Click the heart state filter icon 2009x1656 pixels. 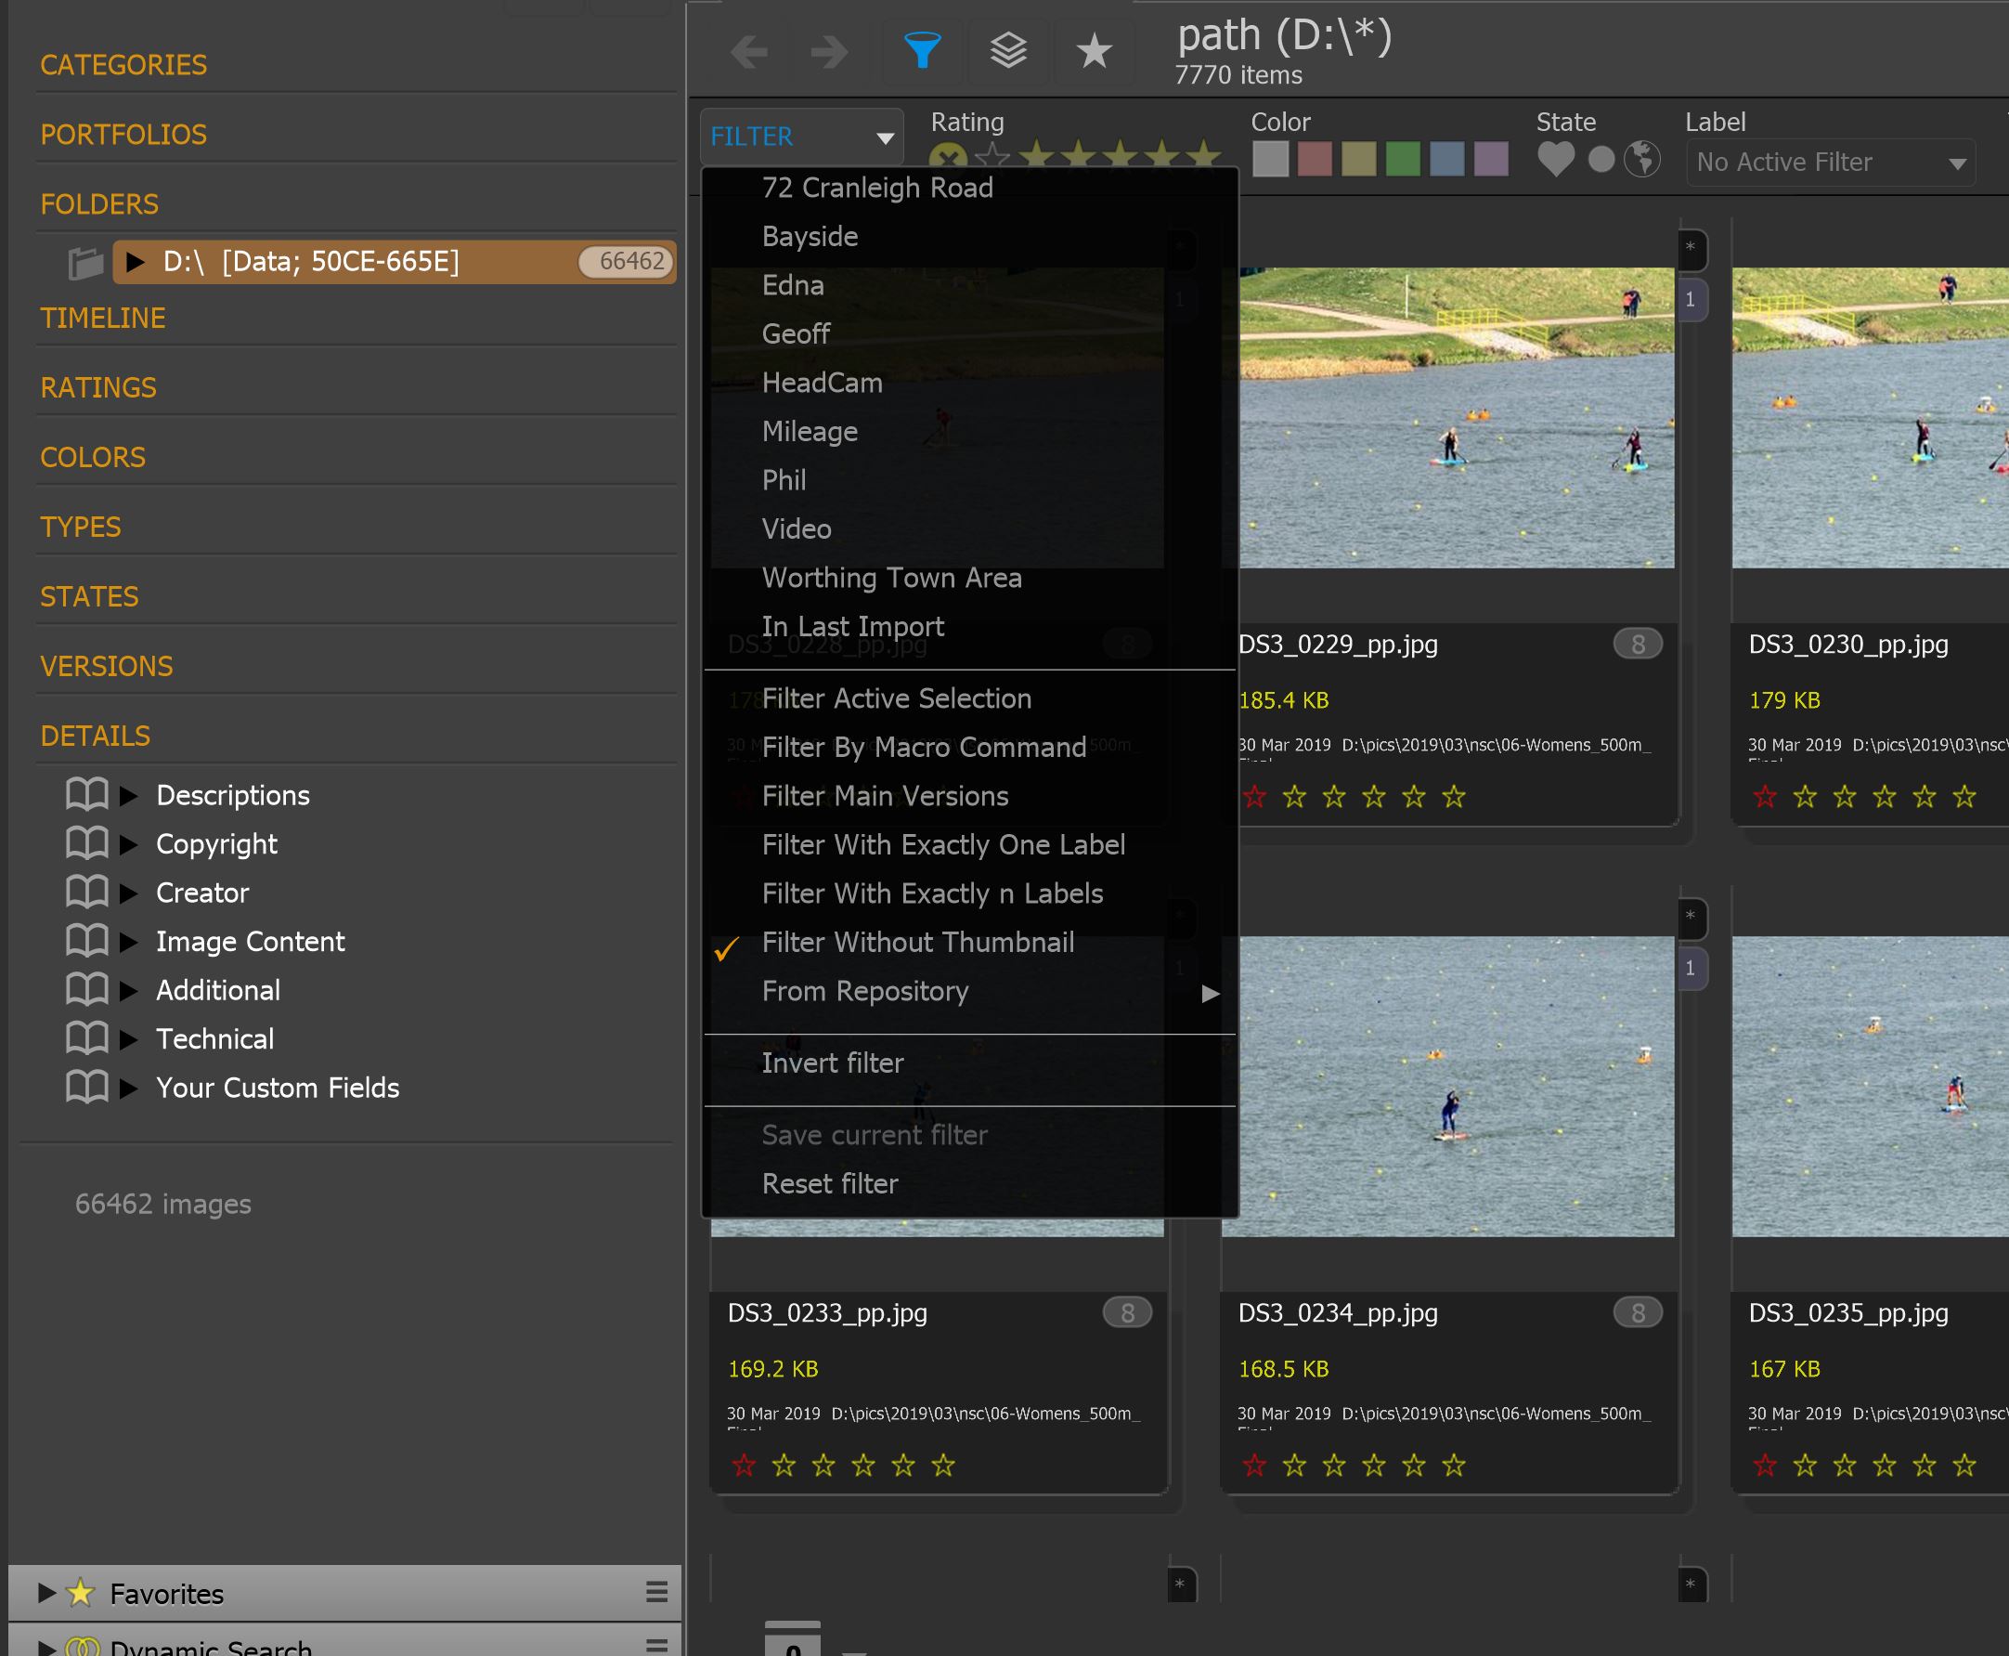pyautogui.click(x=1556, y=160)
